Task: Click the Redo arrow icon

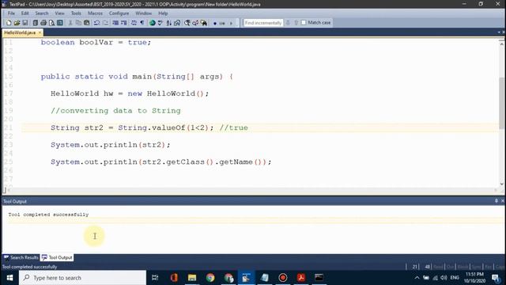Action: click(105, 23)
